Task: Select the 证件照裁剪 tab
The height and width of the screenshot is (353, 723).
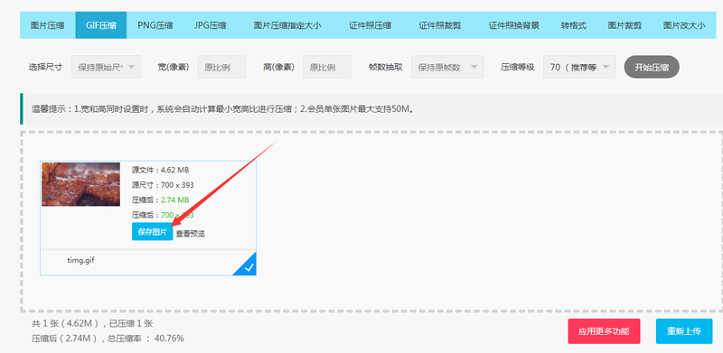Action: point(440,25)
